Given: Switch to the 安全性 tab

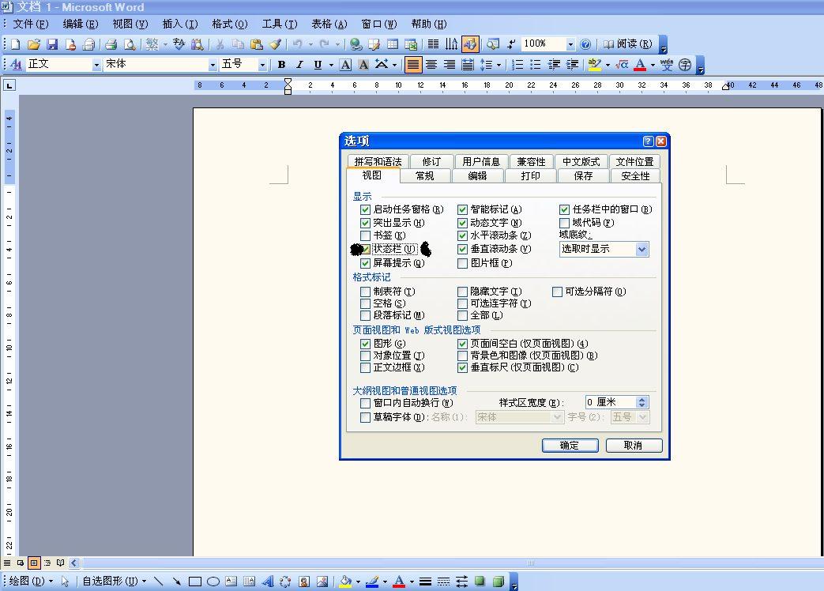Looking at the screenshot, I should click(x=635, y=176).
